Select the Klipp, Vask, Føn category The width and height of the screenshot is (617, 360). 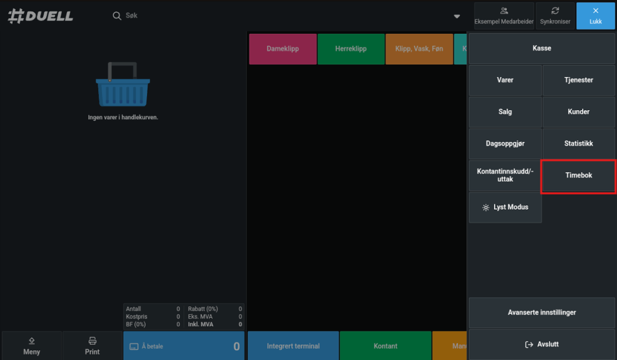(x=419, y=49)
